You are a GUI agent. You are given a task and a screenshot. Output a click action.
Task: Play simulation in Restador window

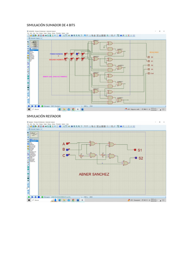(x=29, y=197)
